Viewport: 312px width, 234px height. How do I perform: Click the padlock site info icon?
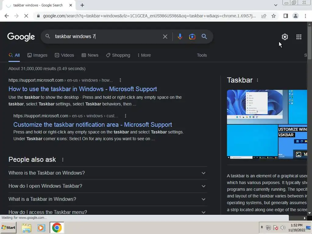[38, 16]
